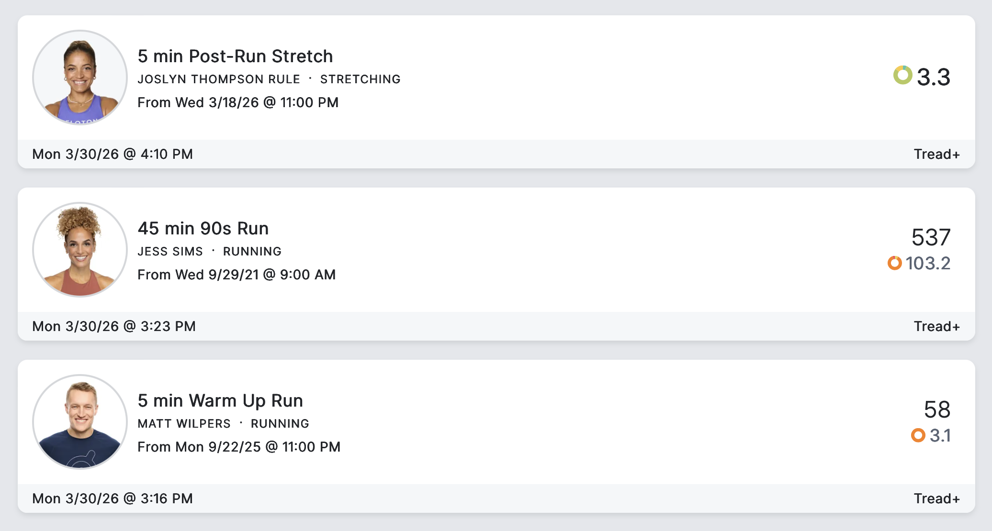Click the MATT WILPERS instructor name
The height and width of the screenshot is (531, 992).
pos(184,424)
